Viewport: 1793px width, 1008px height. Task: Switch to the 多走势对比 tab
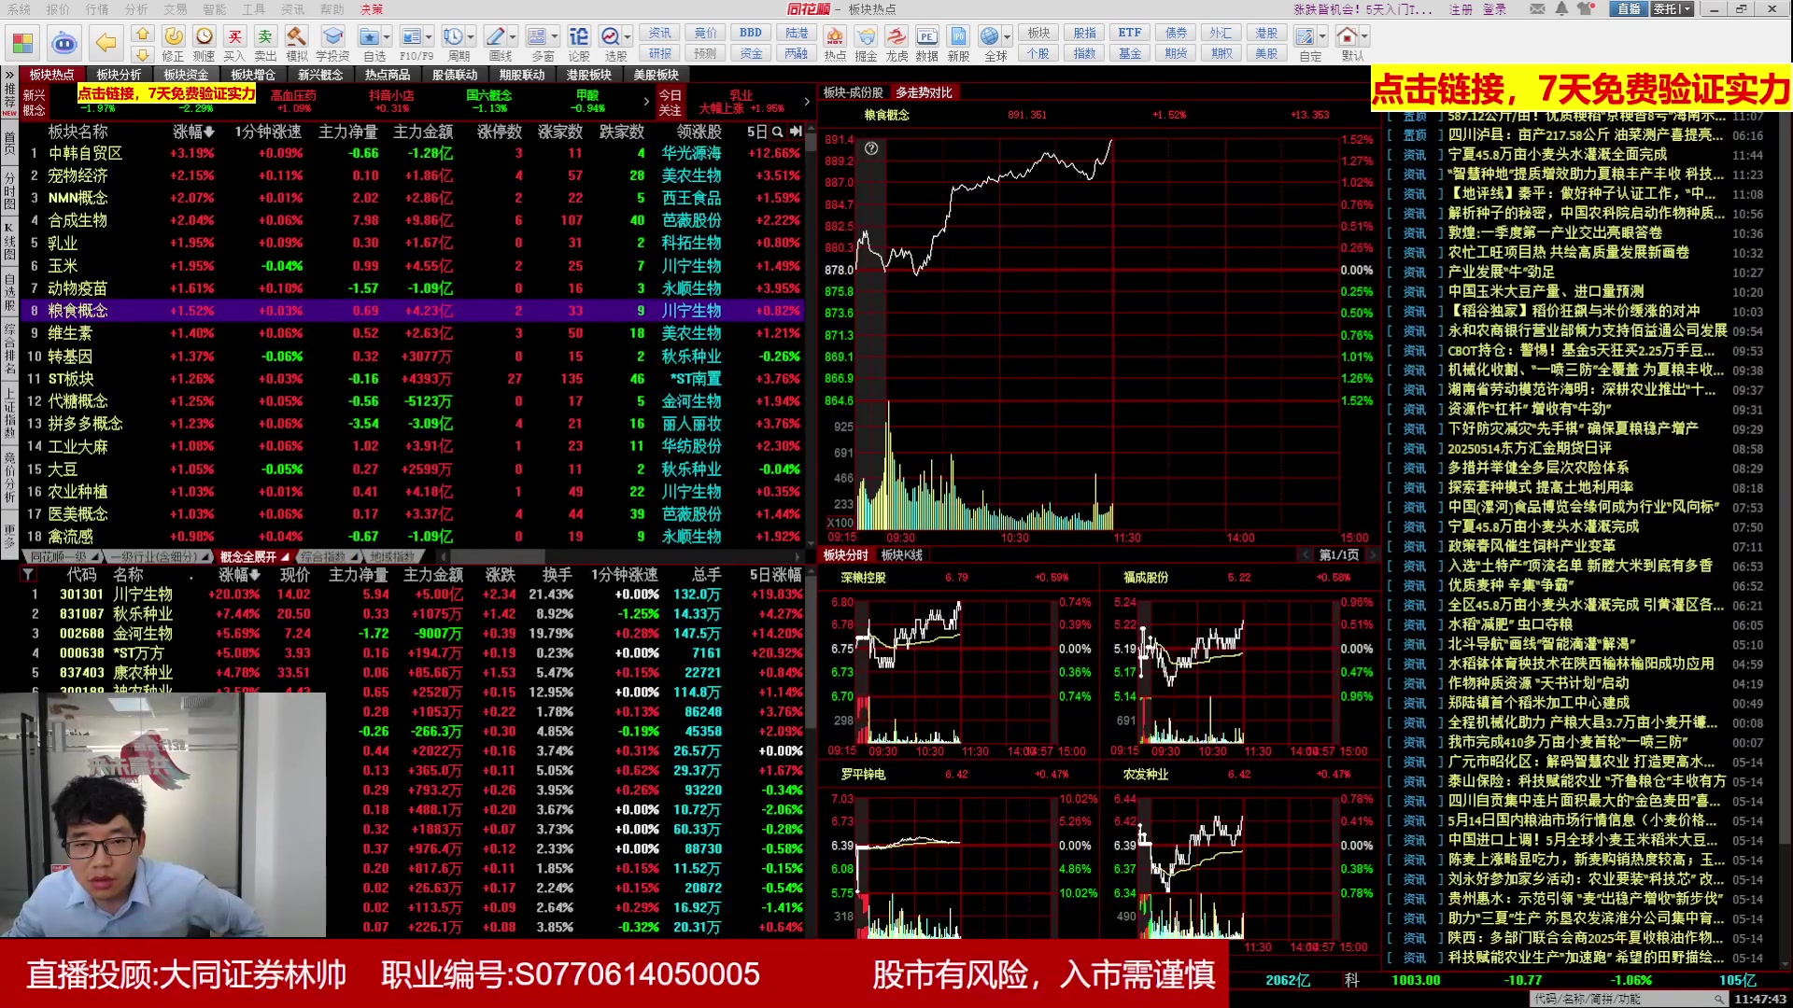(x=924, y=92)
